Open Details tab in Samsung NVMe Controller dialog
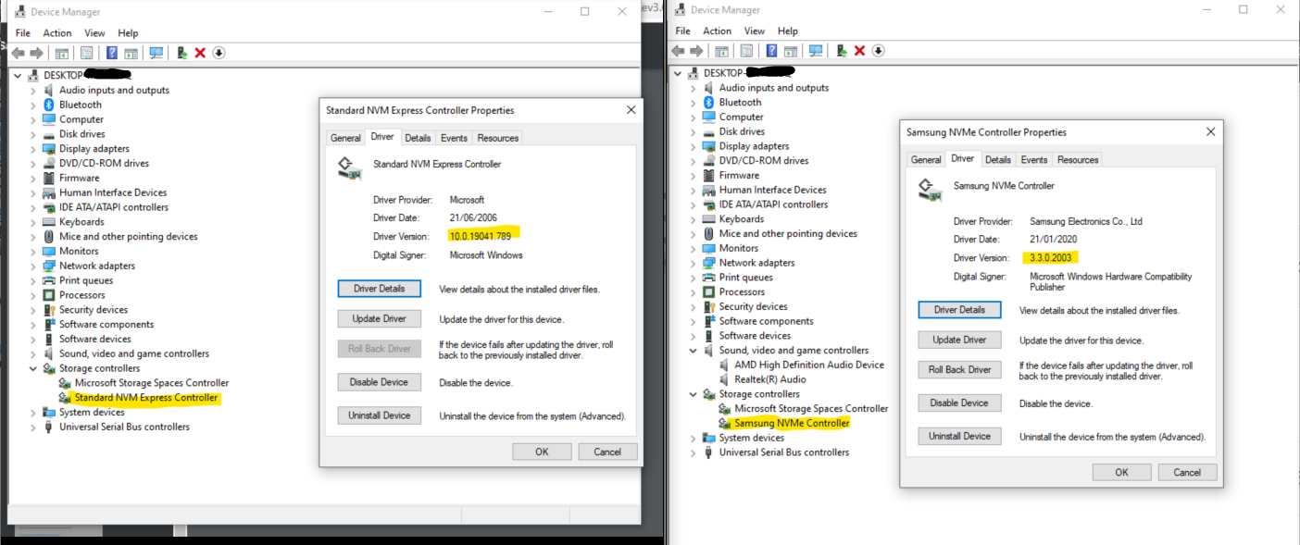The height and width of the screenshot is (545, 1300). pyautogui.click(x=998, y=160)
